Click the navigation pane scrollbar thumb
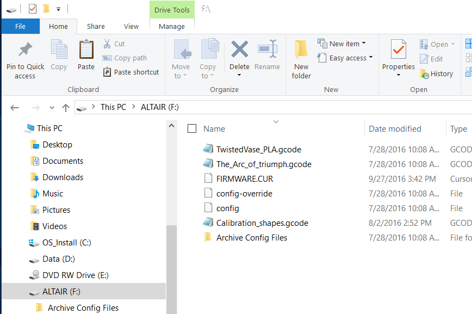The width and height of the screenshot is (472, 314). 172,269
